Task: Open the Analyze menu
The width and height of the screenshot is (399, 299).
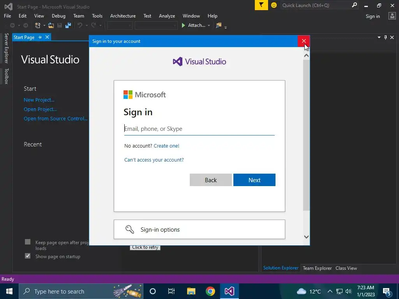Action: tap(167, 16)
